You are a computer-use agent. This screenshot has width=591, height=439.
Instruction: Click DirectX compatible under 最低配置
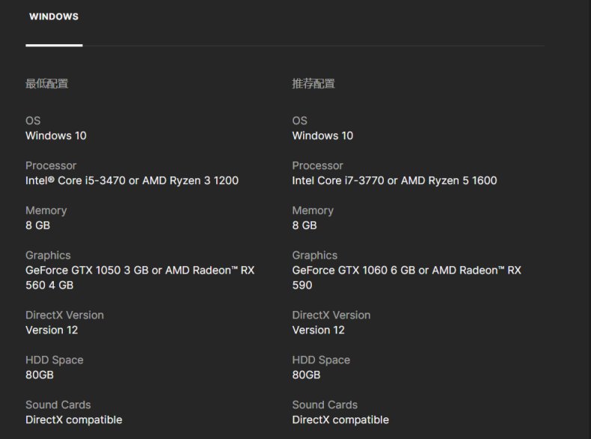coord(73,420)
